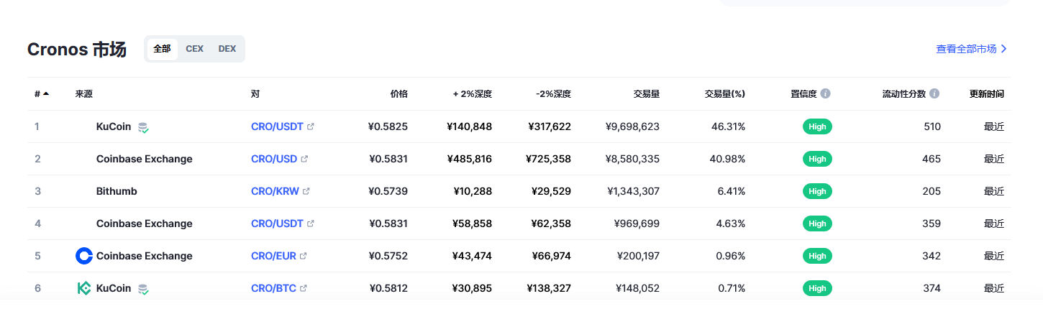The image size is (1043, 309).
Task: Open KuCoin exchange name in row 6
Action: click(x=114, y=288)
